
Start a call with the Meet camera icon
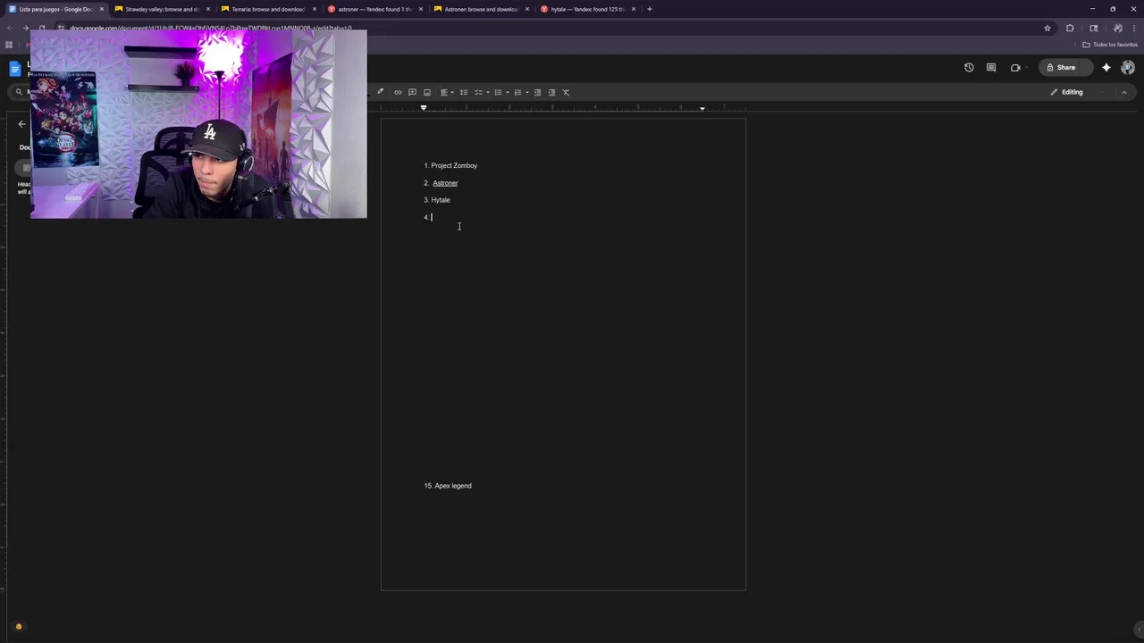pos(1015,67)
